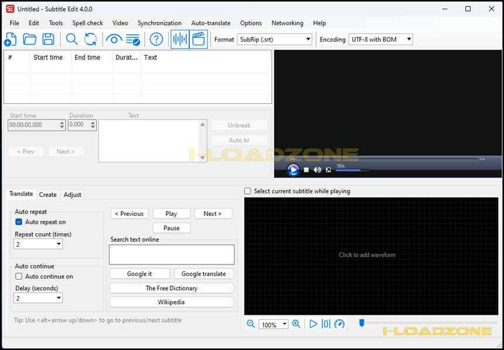Click the fullscreen icon in video player
Viewport: 504px width, 350px height.
pos(328,170)
